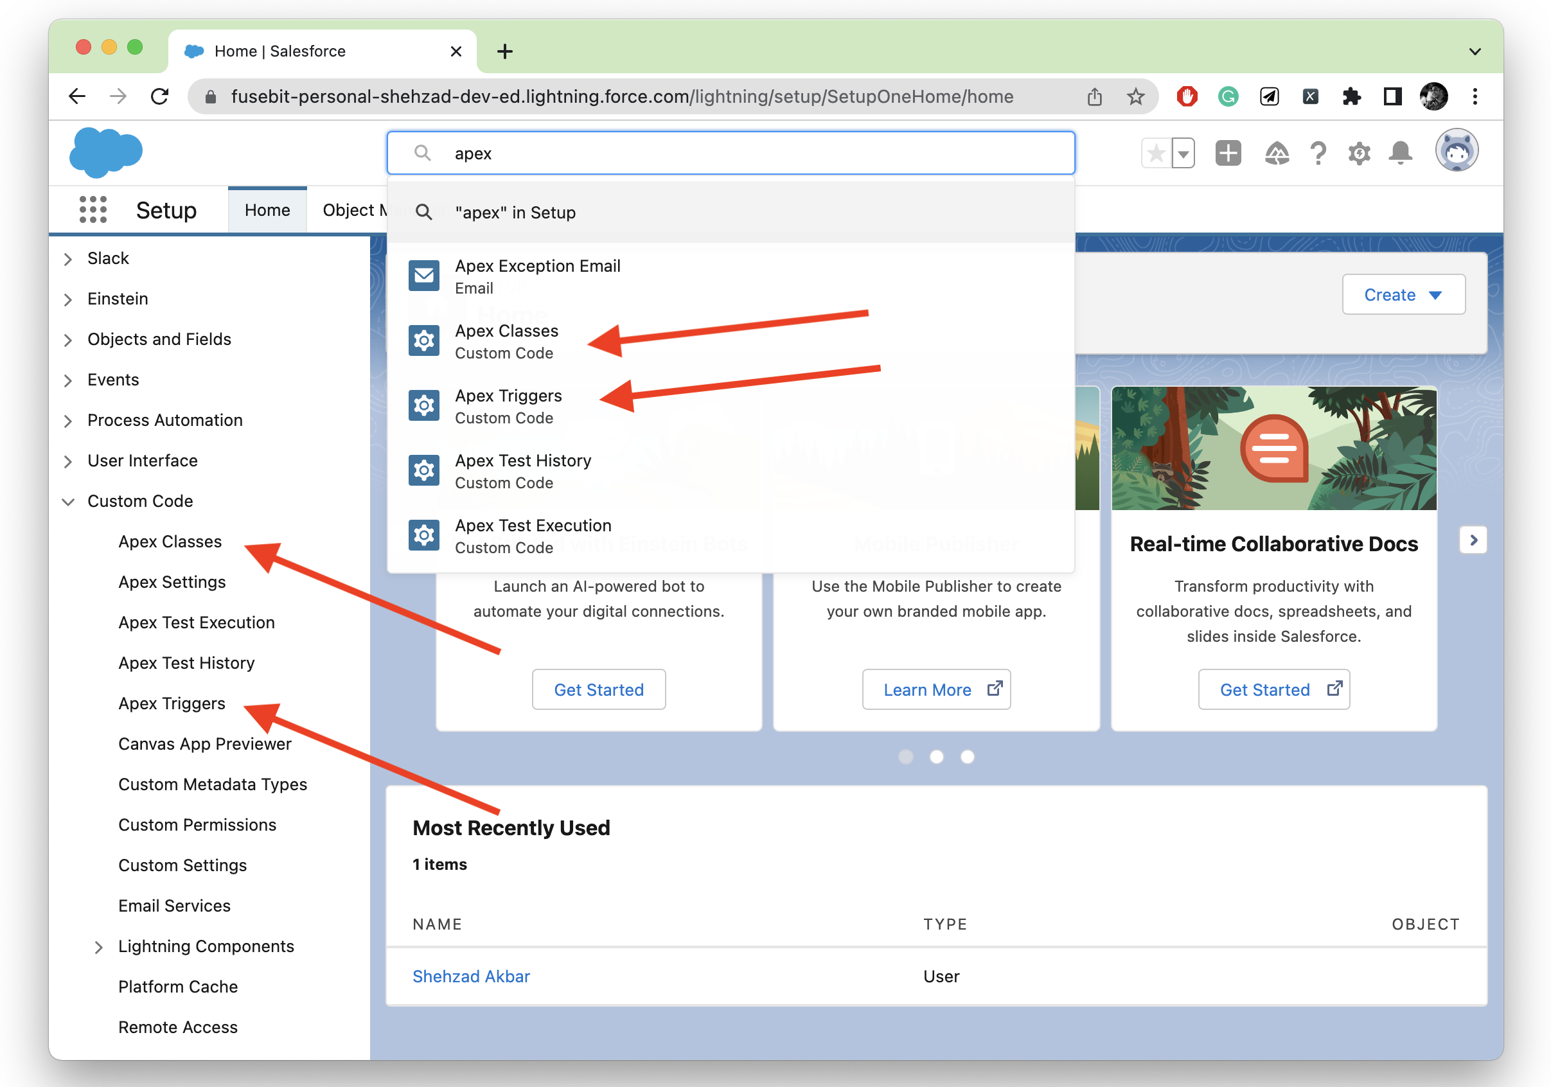Click the search field containing apex
The image size is (1551, 1087).
pyautogui.click(x=731, y=154)
